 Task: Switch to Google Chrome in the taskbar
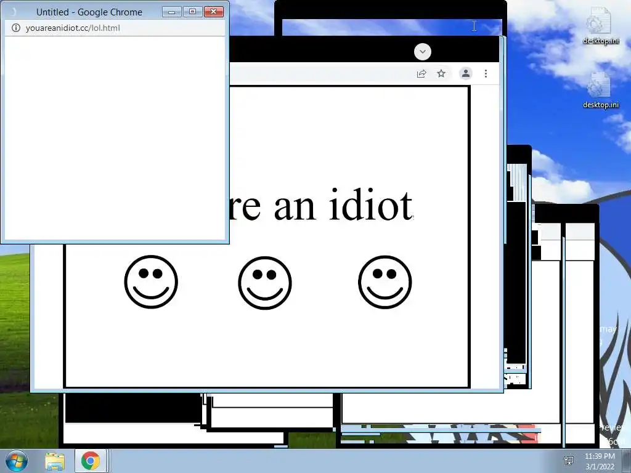coord(90,461)
